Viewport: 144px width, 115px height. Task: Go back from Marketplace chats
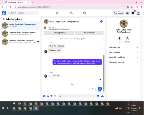click(x=3, y=19)
